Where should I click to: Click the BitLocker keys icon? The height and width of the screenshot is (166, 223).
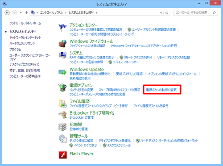click(62, 115)
